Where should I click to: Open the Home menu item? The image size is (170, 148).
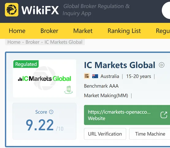pos(17,31)
